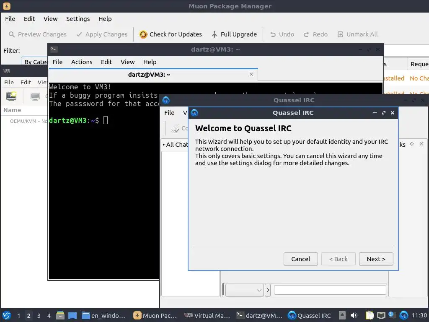Open volume control in system tray
429x322 pixels.
(x=354, y=315)
